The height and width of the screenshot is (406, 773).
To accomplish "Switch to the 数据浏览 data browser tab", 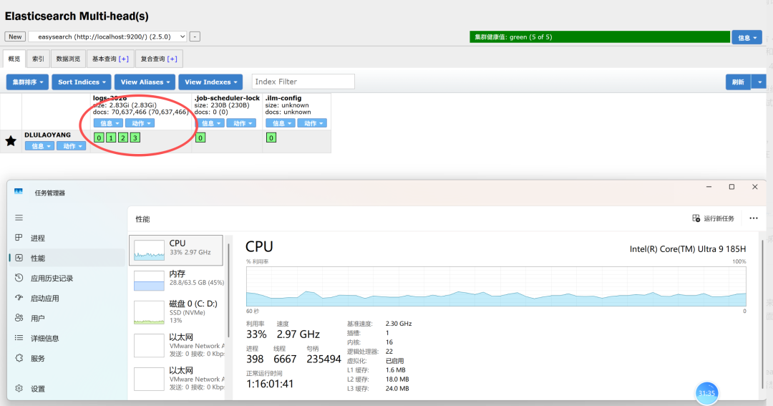I will [x=68, y=59].
